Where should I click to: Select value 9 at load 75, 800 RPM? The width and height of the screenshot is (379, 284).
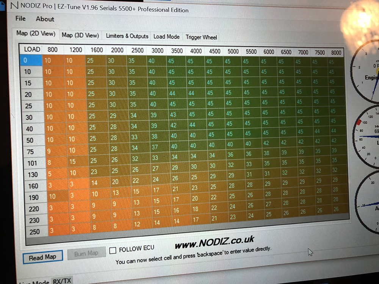pyautogui.click(x=56, y=151)
